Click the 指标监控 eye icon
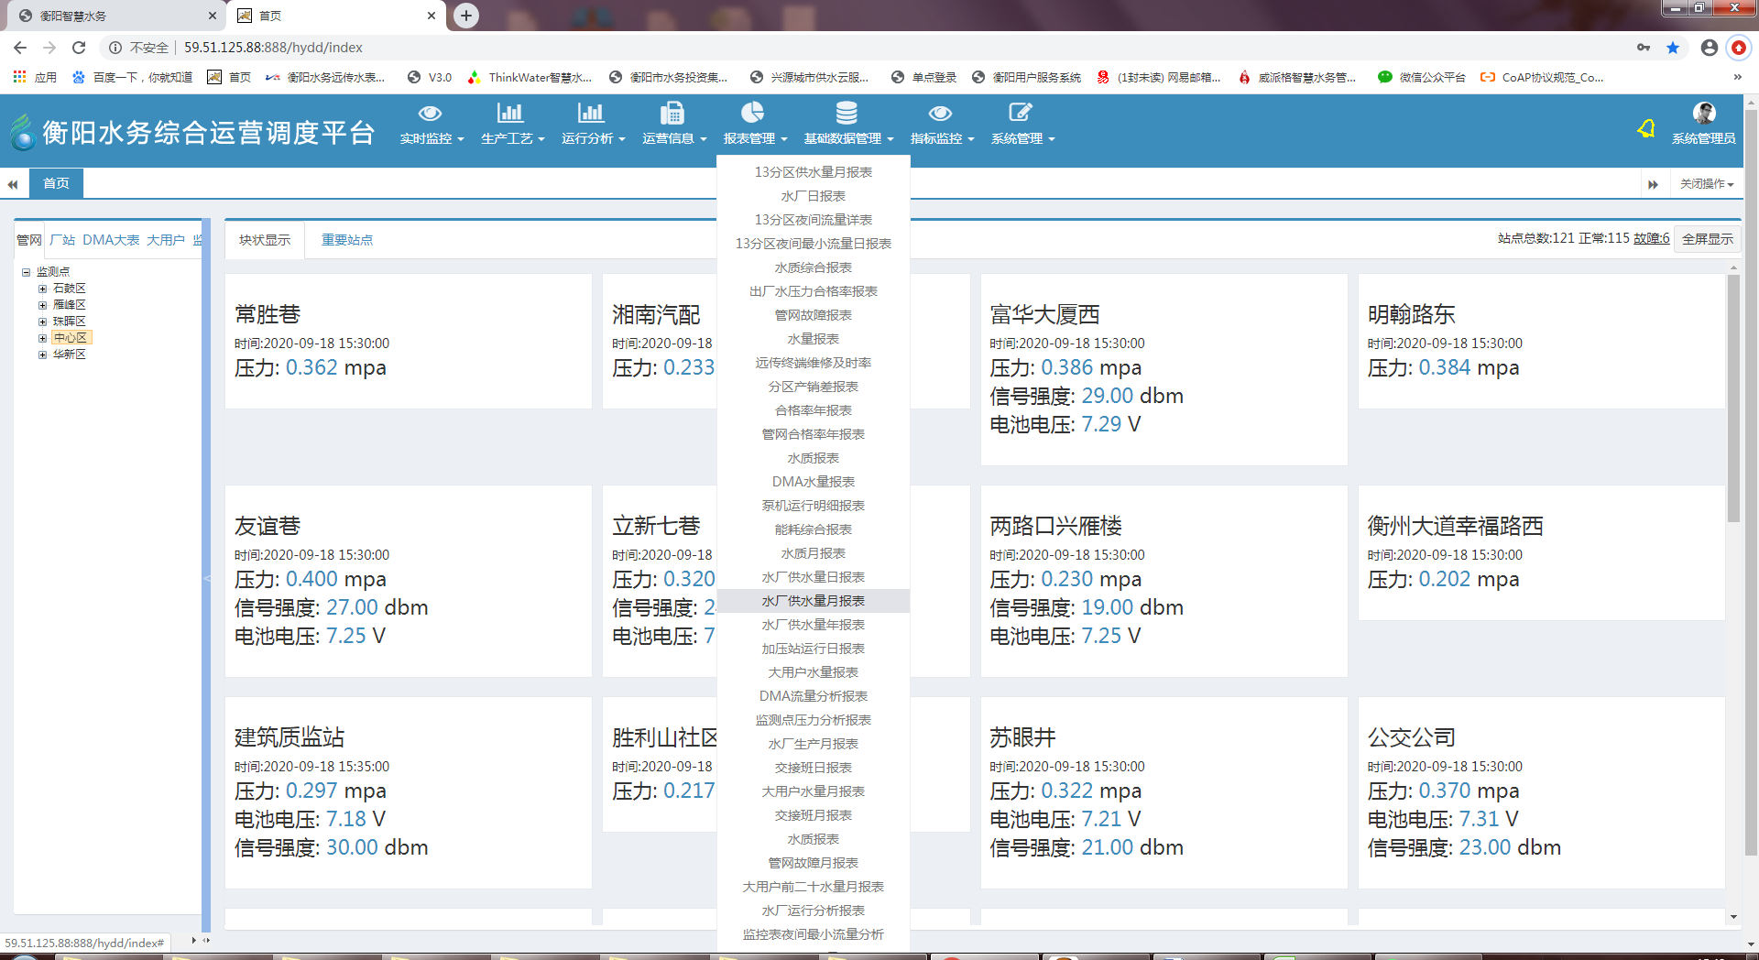This screenshot has width=1759, height=960. coord(940,114)
